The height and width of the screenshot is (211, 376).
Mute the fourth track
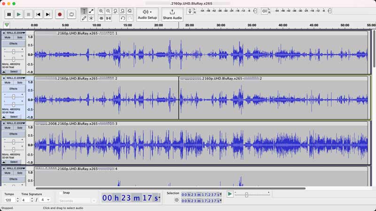click(8, 173)
